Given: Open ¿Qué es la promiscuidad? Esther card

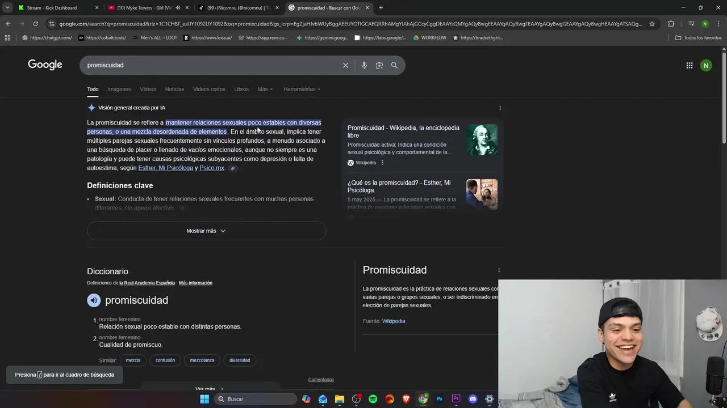Looking at the screenshot, I should tap(399, 186).
